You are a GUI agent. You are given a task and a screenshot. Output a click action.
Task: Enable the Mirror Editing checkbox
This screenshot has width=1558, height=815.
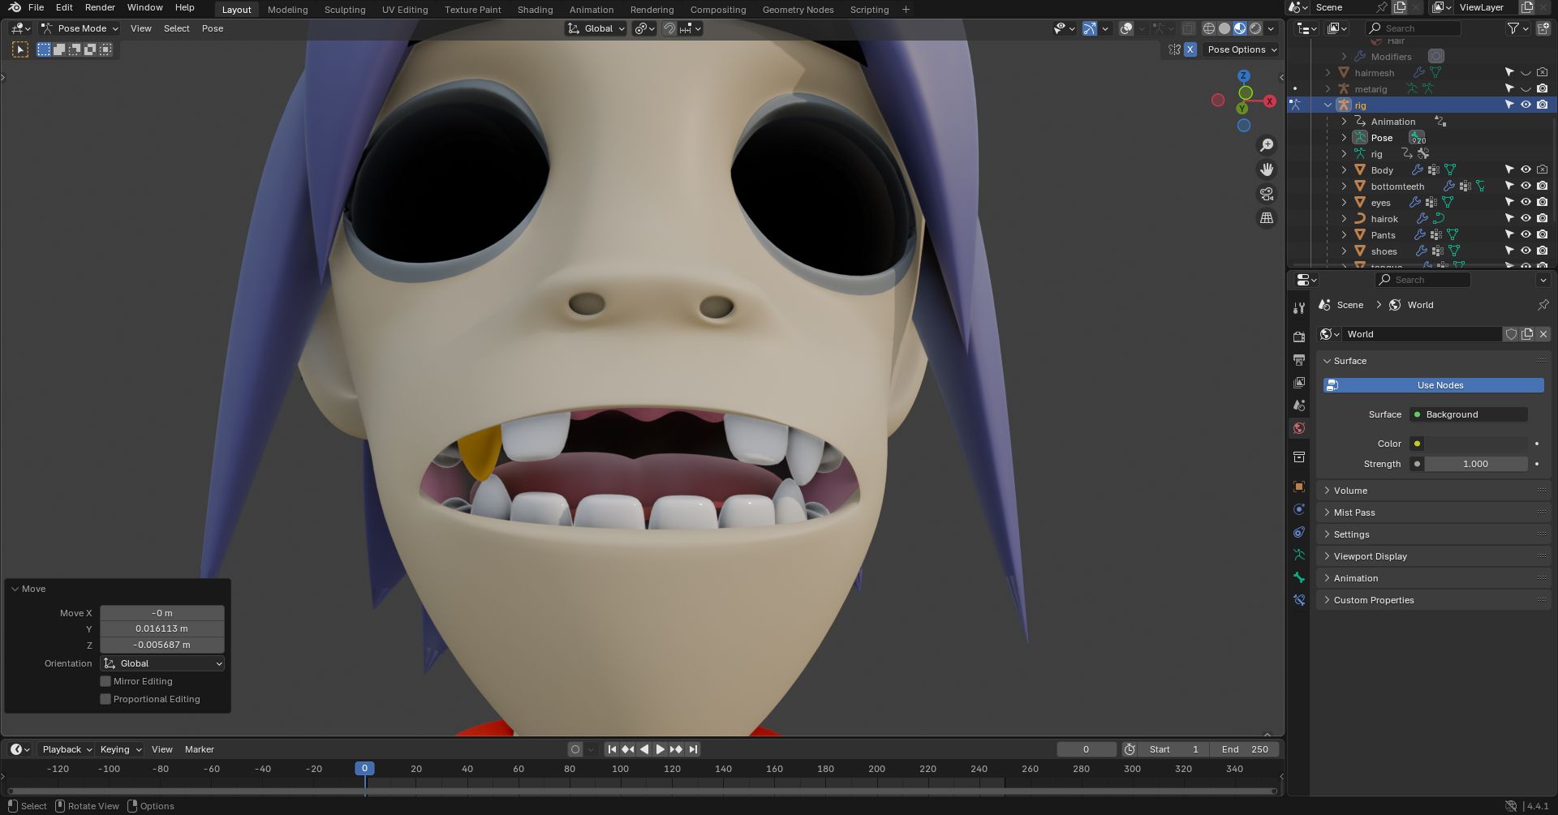[x=105, y=681]
